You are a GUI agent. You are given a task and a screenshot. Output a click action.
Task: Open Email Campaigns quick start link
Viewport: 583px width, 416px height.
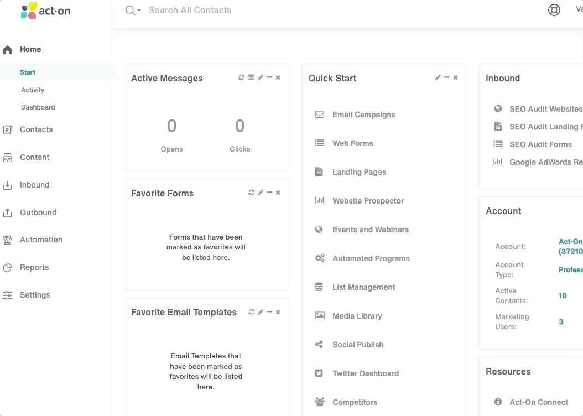pyautogui.click(x=363, y=115)
